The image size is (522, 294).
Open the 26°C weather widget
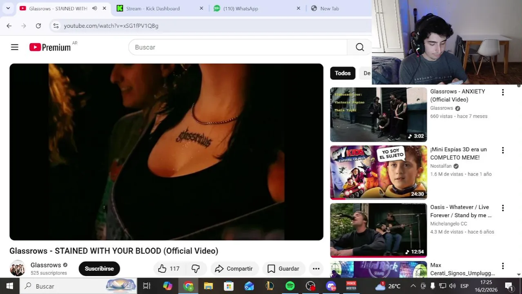pos(388,286)
